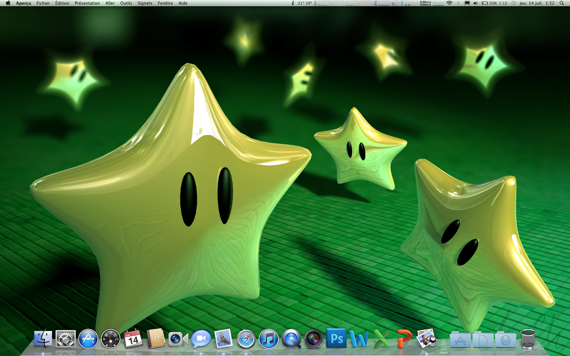Open Spotlight search magnifier
The image size is (570, 356).
(x=562, y=3)
